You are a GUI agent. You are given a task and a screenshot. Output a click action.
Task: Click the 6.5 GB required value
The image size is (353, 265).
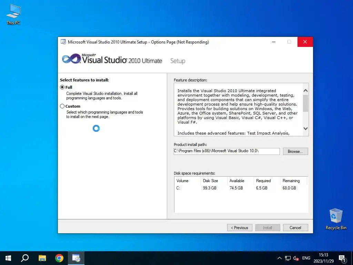coord(262,188)
